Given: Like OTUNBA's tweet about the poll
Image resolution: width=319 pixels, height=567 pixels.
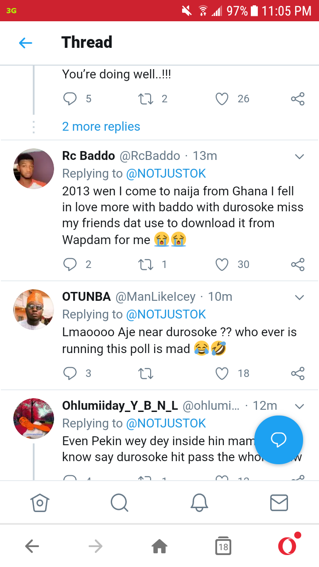Looking at the screenshot, I should [x=222, y=373].
